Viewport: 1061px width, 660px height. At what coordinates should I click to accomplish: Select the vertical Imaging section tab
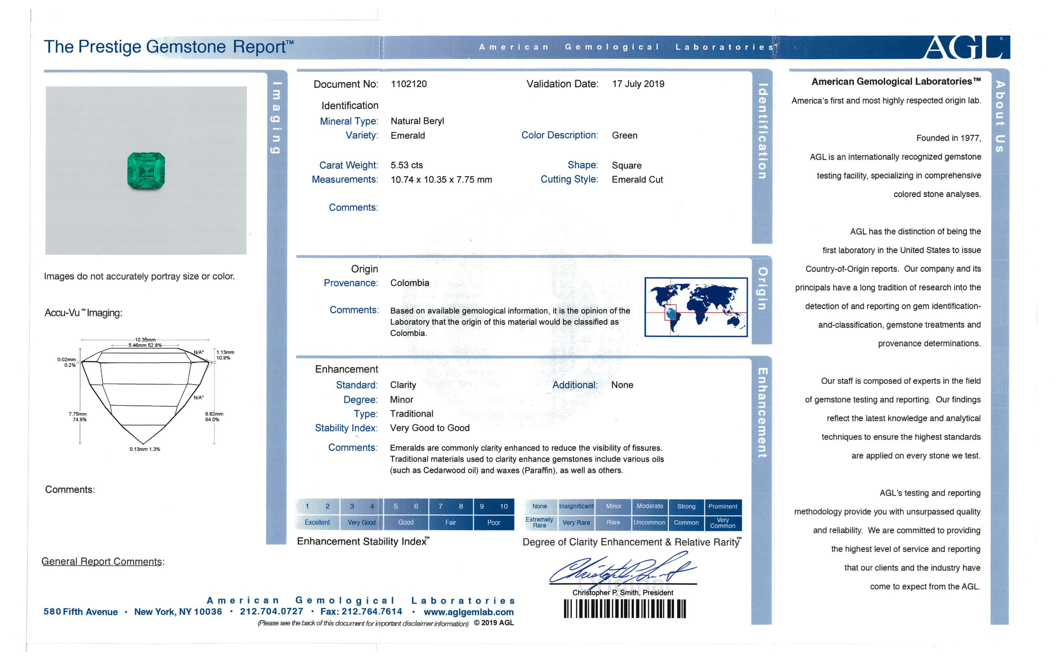[x=276, y=118]
